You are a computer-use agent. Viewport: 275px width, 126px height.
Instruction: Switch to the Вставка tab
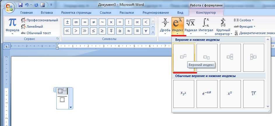pyautogui.click(x=47, y=13)
